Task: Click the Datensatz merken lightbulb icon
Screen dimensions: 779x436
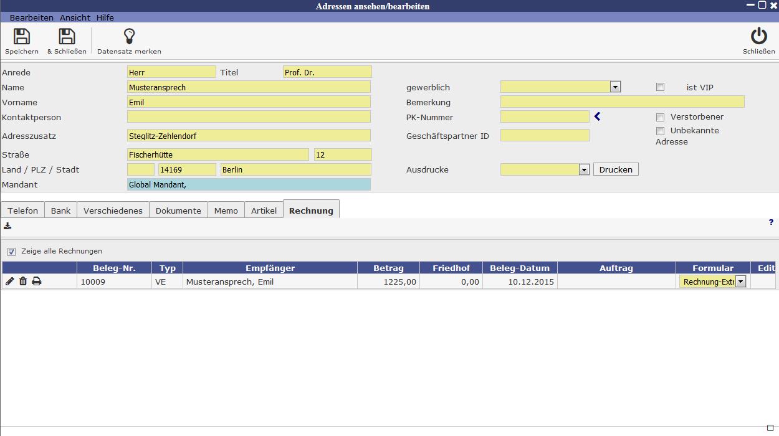Action: [129, 37]
